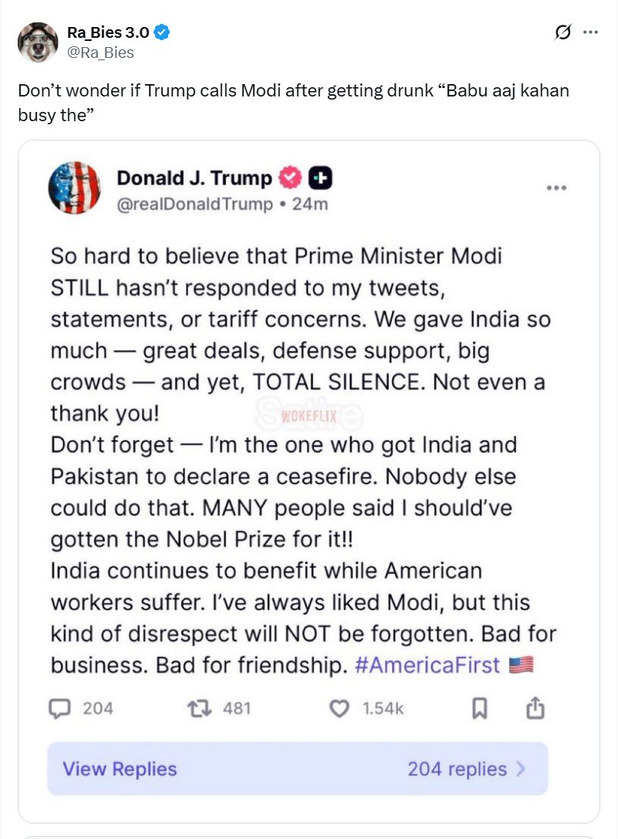Open the Ra_Bies profile avatar
This screenshot has width=618, height=839.
coord(38,42)
